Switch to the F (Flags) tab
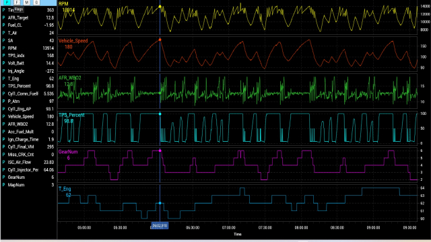The width and height of the screenshot is (431, 242). 17,3
